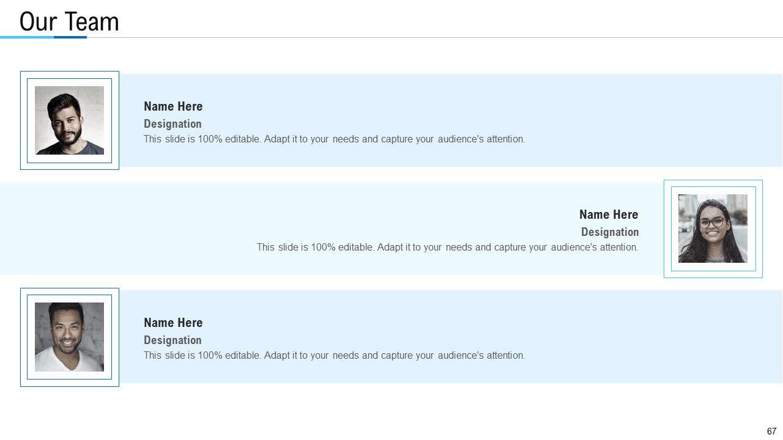Select the photo of the woman wearing glasses
The image size is (783, 440).
713,229
